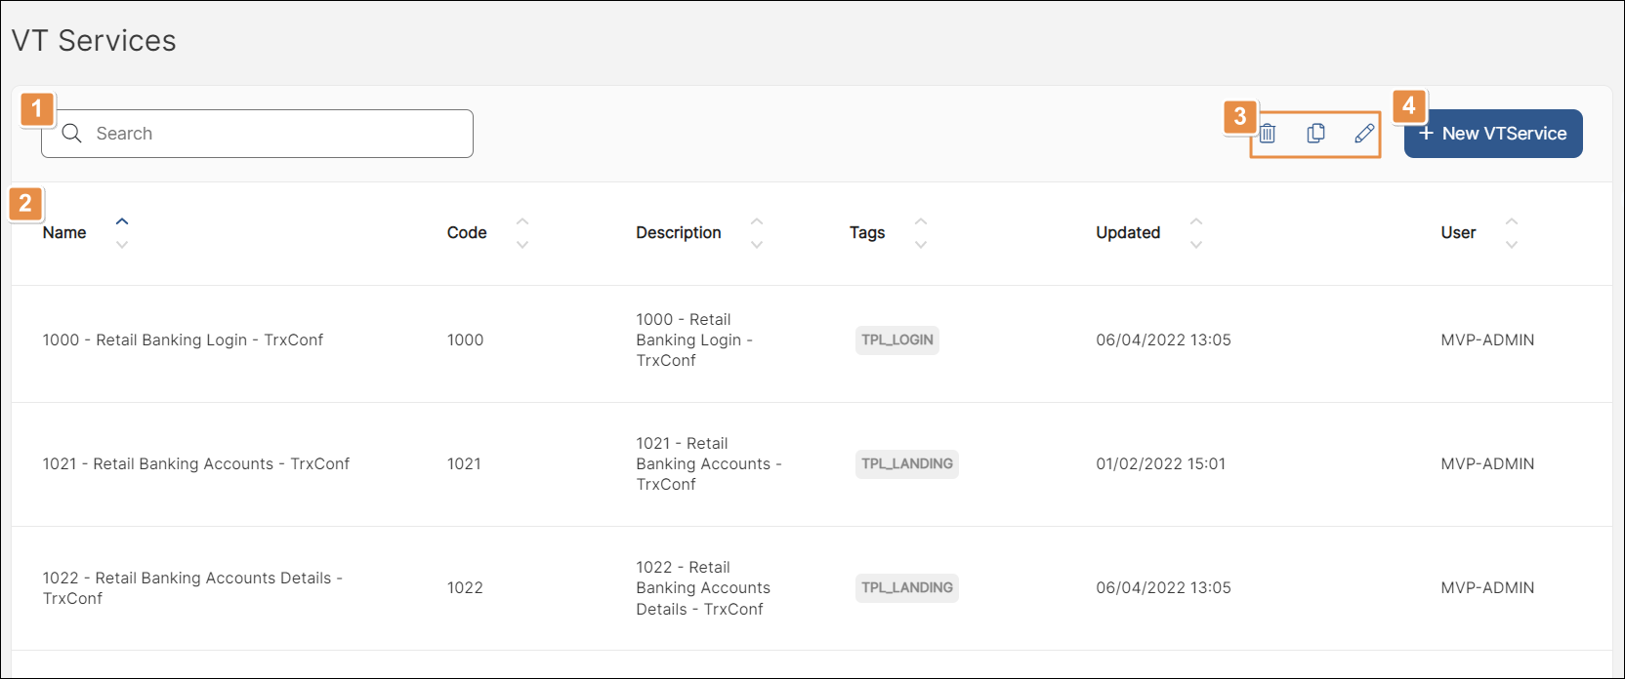This screenshot has height=679, width=1625.
Task: Click New VTService button
Action: [x=1493, y=134]
